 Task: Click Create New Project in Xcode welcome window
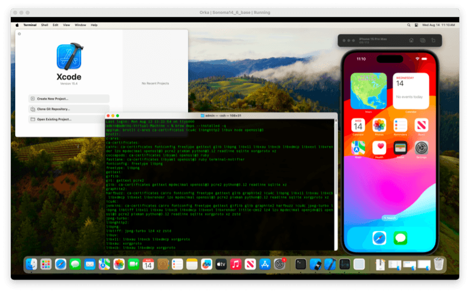(x=69, y=99)
